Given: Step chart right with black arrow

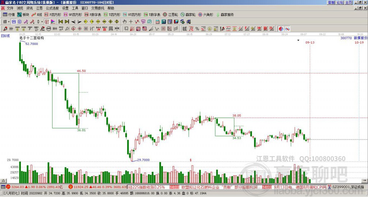Looking at the screenshot, I should tap(79, 22).
